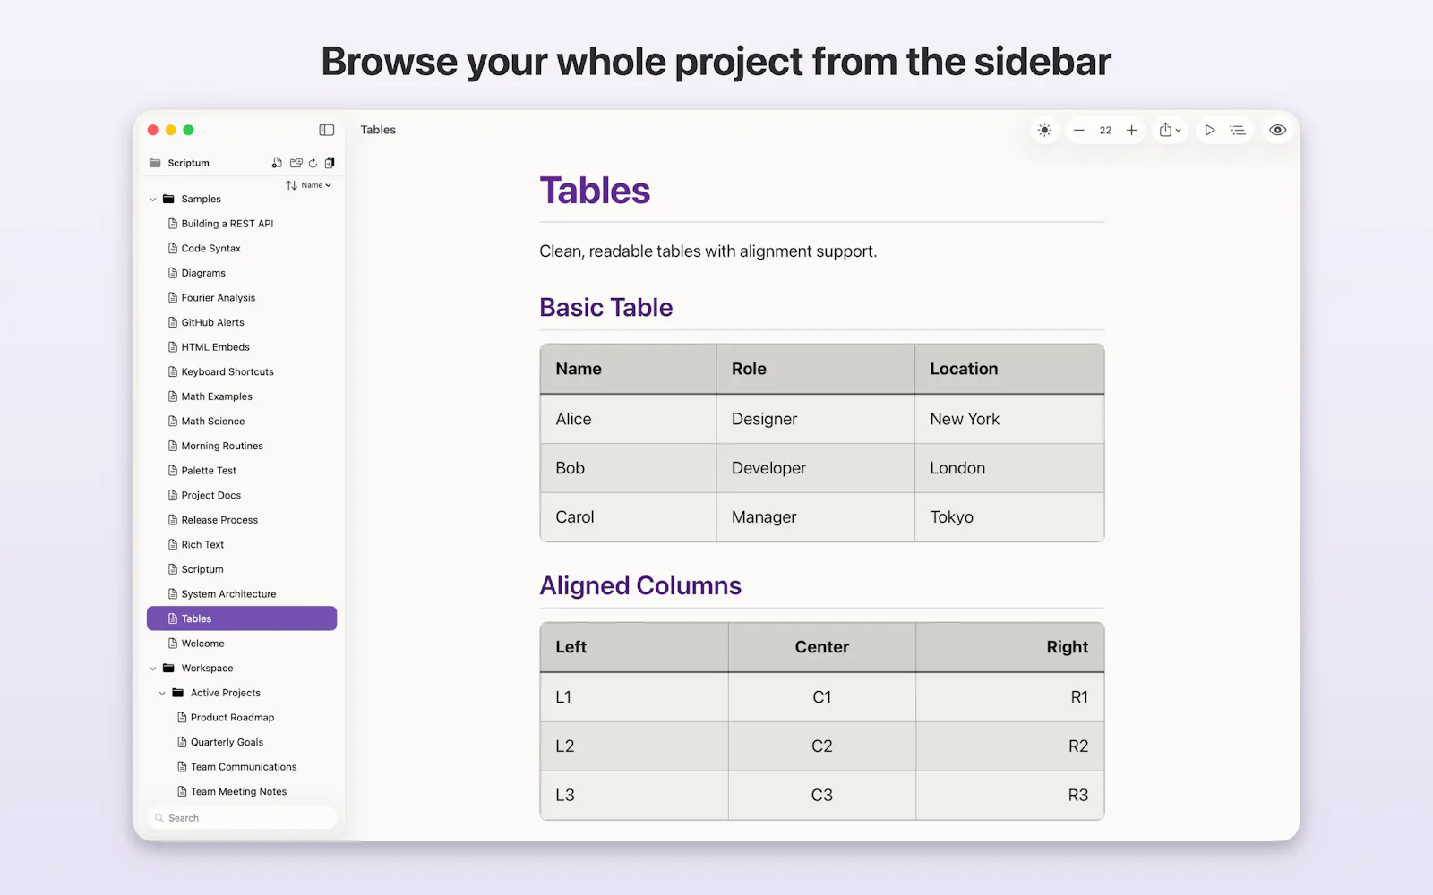The width and height of the screenshot is (1433, 895).
Task: Click the Workspace folder icon
Action: [168, 668]
